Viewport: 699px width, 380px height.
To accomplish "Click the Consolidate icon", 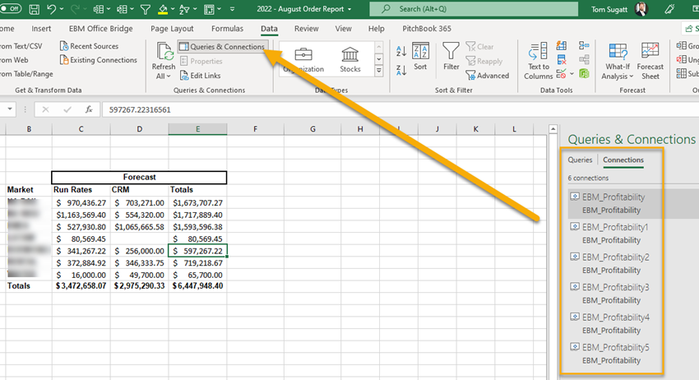I will 584,45.
